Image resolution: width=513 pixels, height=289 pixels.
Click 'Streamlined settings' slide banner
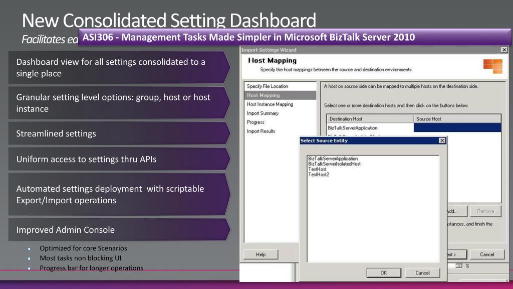119,133
